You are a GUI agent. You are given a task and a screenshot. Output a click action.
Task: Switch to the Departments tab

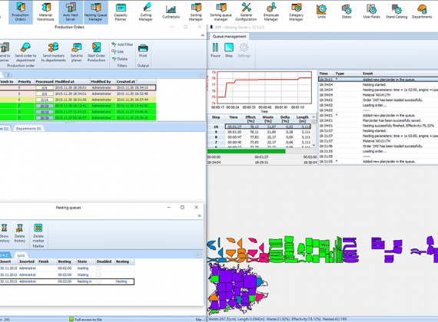28,129
